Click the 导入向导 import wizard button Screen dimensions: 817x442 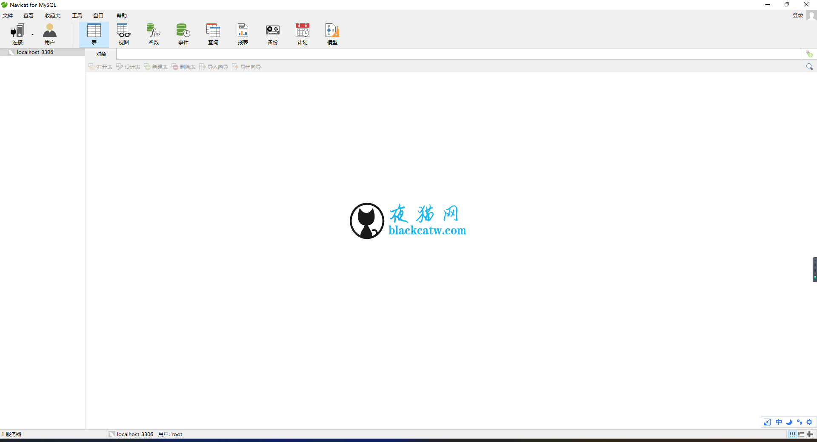[x=214, y=67]
